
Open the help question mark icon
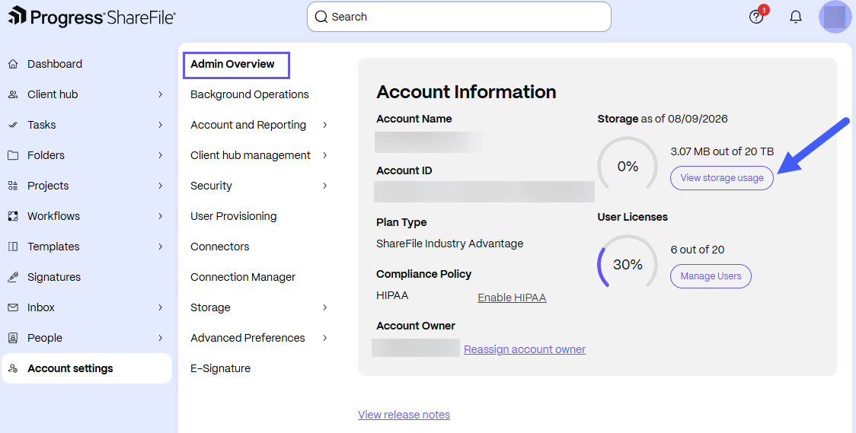pyautogui.click(x=756, y=18)
